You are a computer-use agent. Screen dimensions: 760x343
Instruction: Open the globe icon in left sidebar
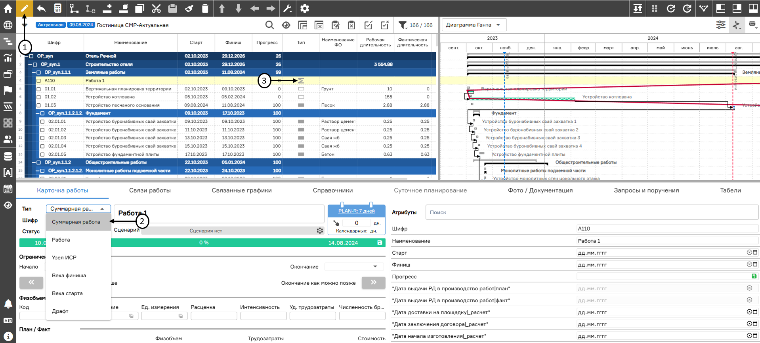tap(8, 25)
